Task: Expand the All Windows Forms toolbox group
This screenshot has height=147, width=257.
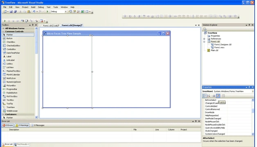Action: coord(3,28)
